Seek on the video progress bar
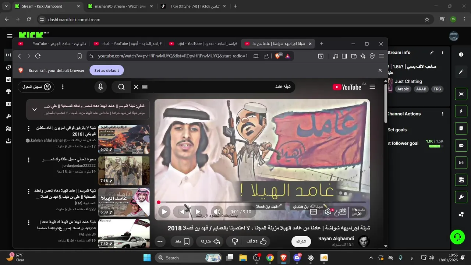The image size is (471, 265). (x=262, y=202)
